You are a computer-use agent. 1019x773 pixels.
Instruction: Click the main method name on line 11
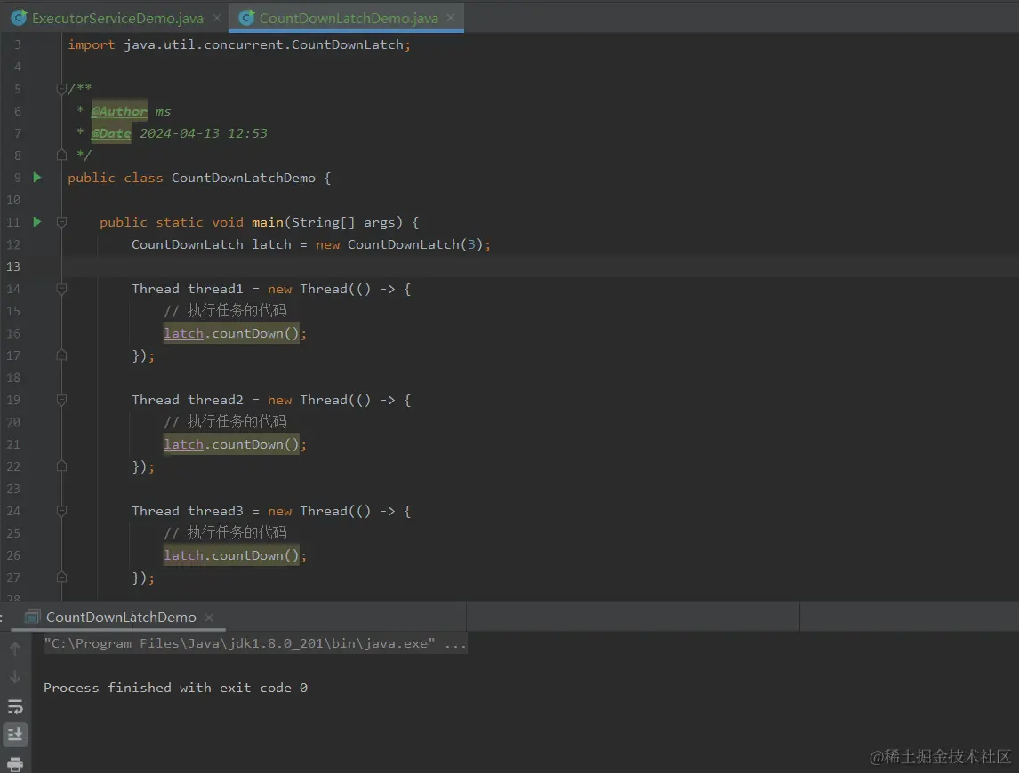pyautogui.click(x=267, y=222)
